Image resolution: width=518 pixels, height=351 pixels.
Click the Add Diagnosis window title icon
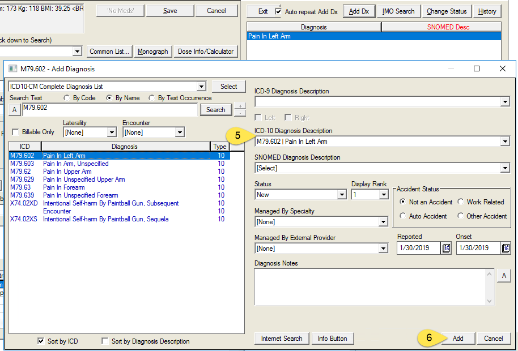[x=12, y=69]
